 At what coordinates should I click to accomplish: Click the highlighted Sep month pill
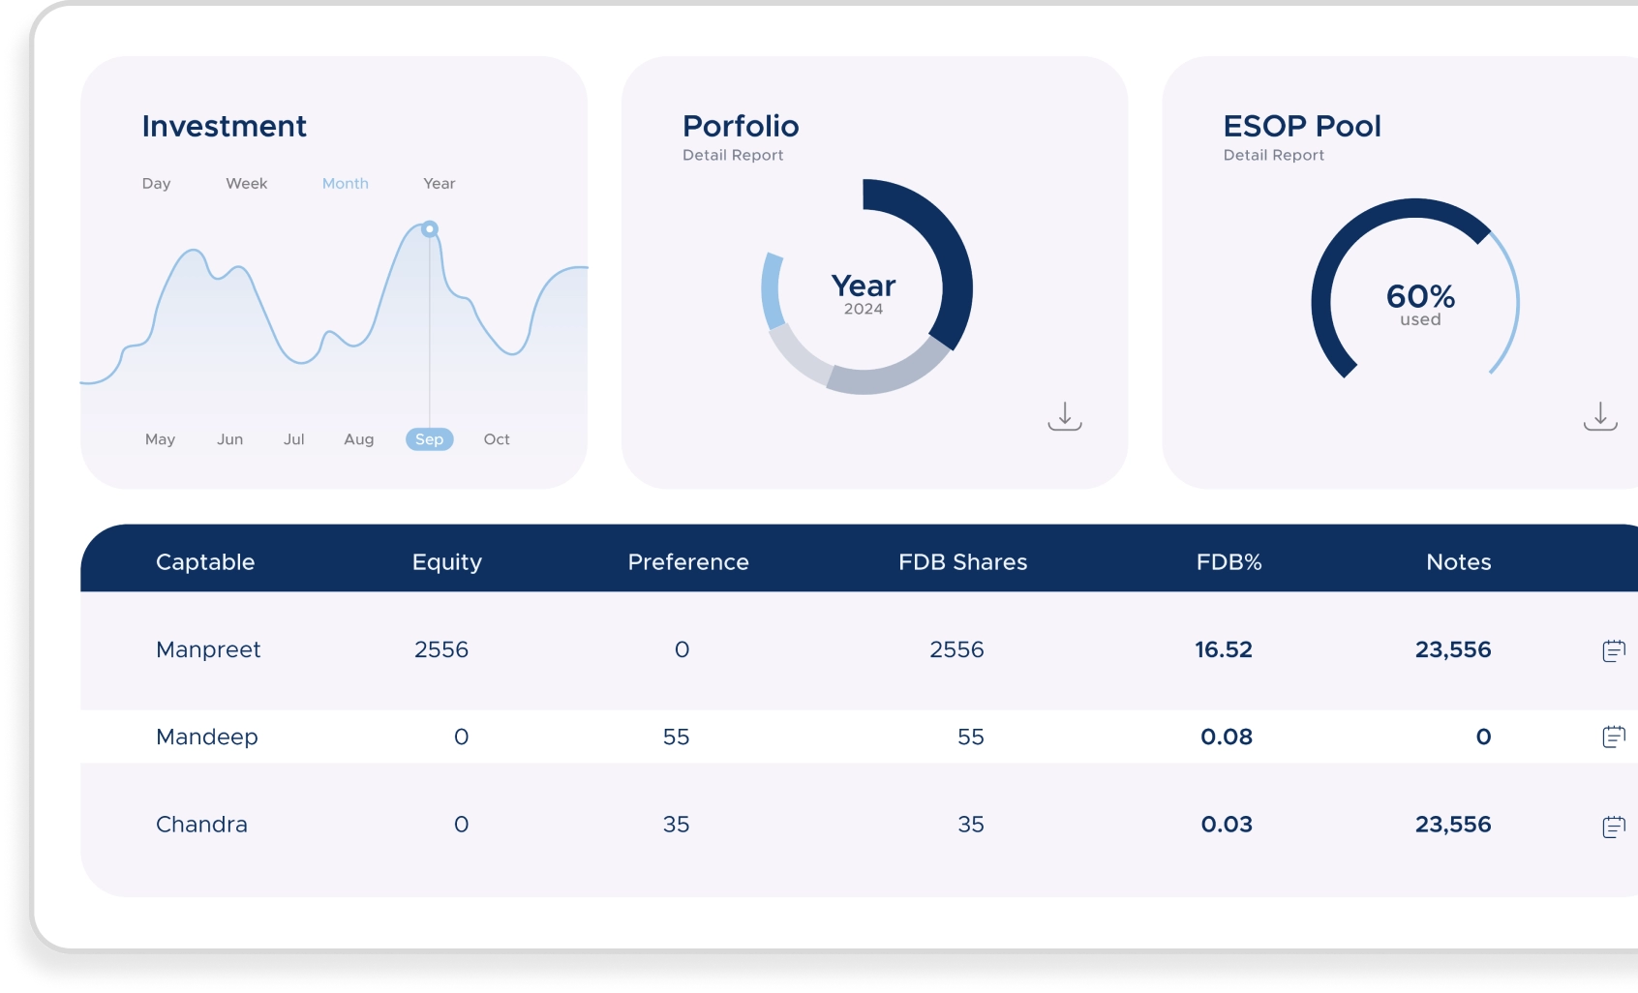pos(429,439)
